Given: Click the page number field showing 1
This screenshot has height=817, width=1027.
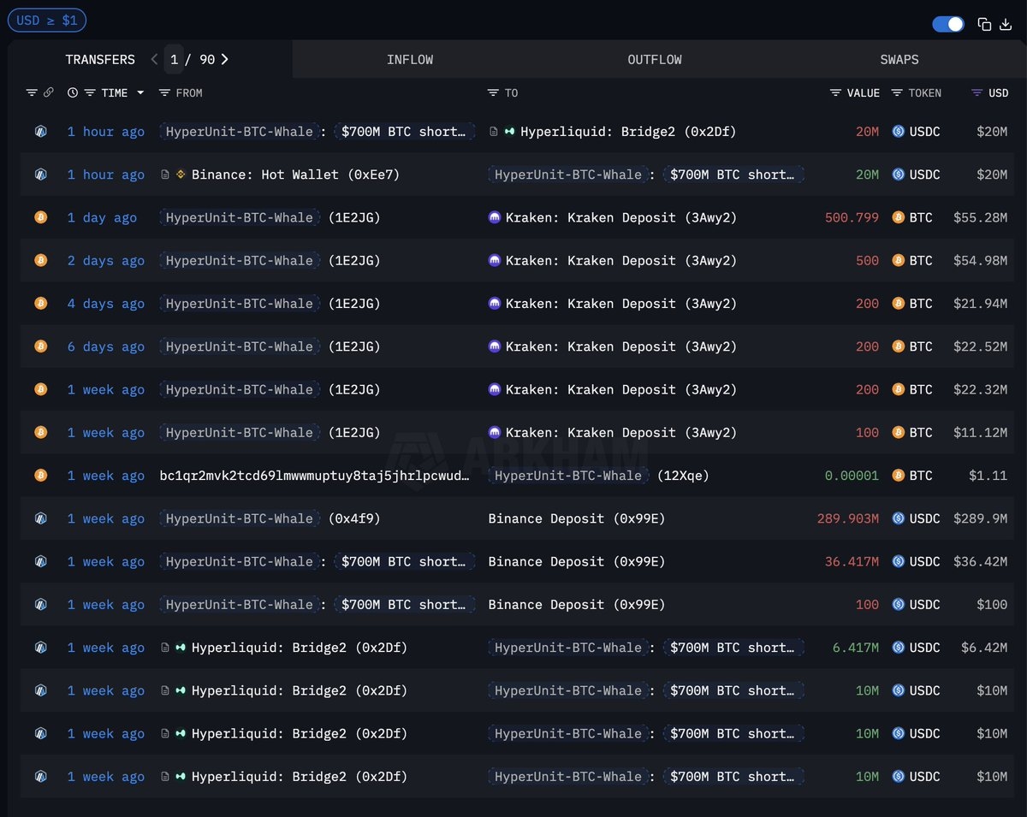Looking at the screenshot, I should pos(175,59).
